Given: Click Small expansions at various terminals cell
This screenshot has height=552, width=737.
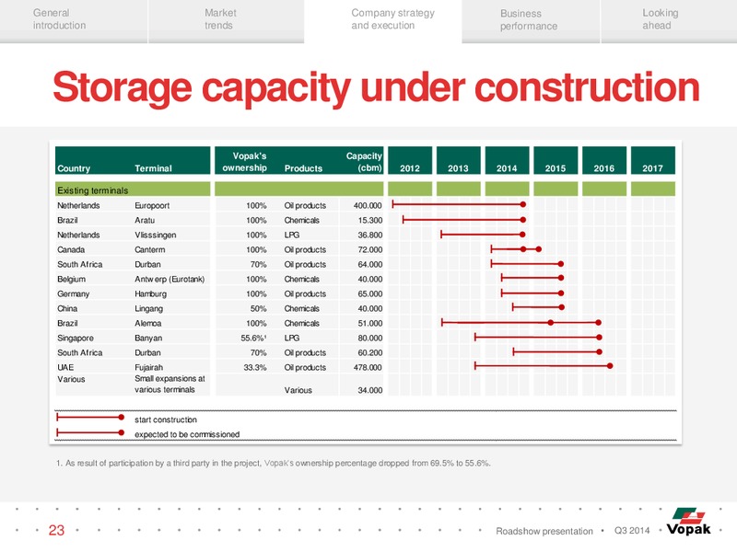Looking at the screenshot, I should [x=170, y=384].
